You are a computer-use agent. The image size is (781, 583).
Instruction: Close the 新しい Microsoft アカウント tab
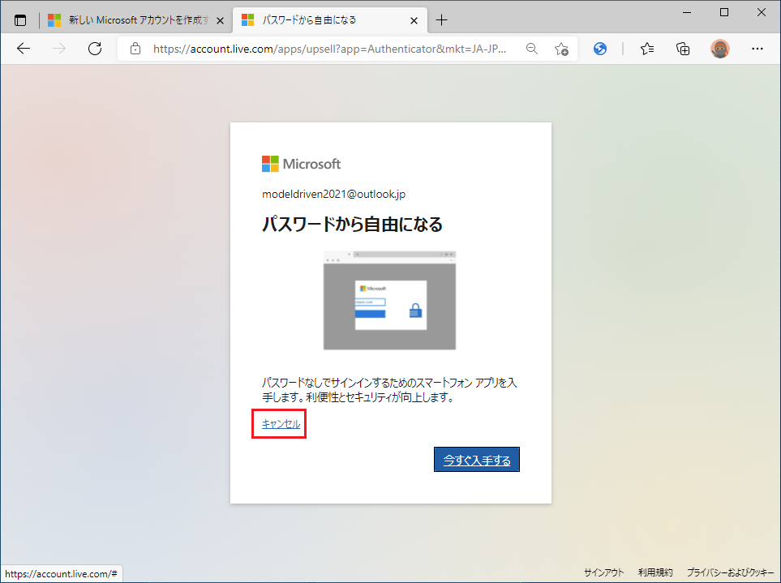coord(220,20)
